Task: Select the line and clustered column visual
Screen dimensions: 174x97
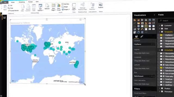Action: (150, 23)
